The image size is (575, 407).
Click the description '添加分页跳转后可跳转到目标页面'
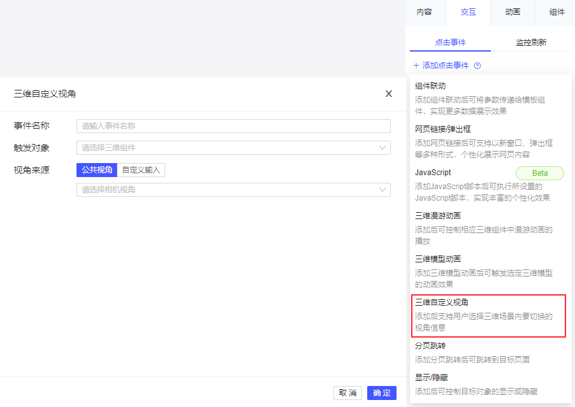pos(472,360)
